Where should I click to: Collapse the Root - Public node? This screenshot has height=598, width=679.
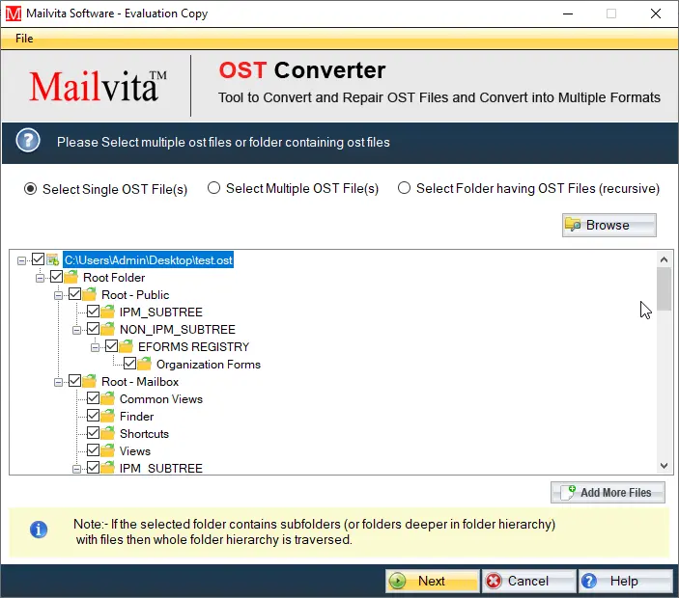tap(58, 295)
